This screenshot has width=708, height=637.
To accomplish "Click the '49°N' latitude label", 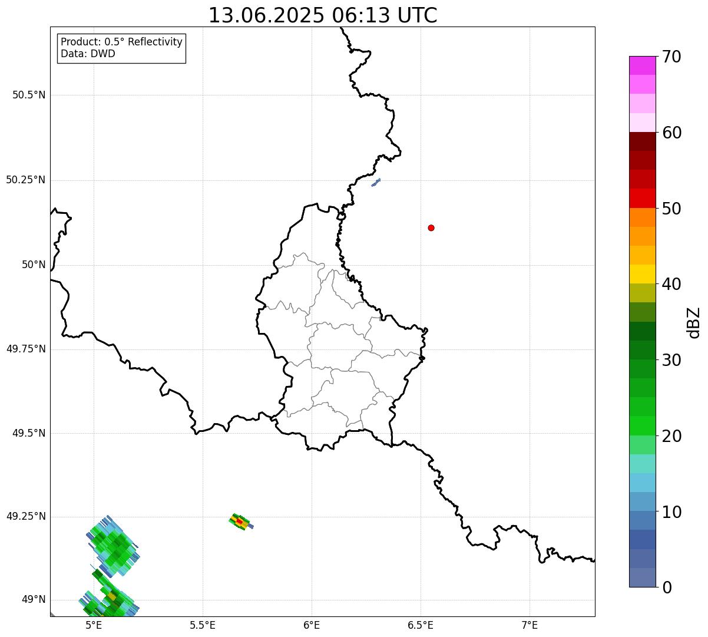I will 34,600.
